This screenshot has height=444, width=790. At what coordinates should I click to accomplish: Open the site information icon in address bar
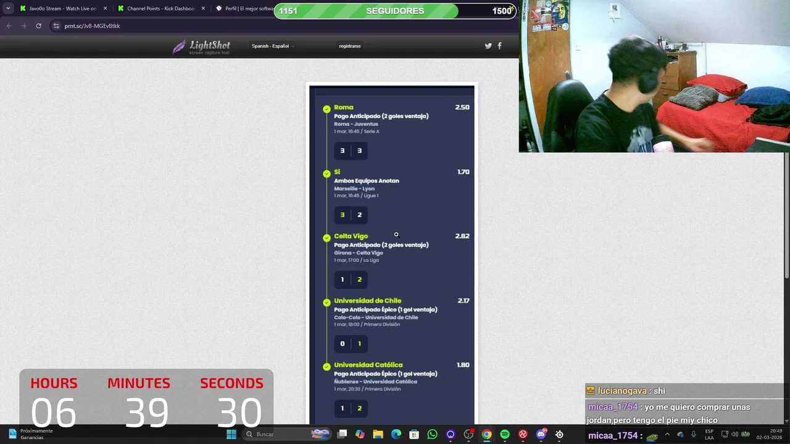(x=56, y=26)
